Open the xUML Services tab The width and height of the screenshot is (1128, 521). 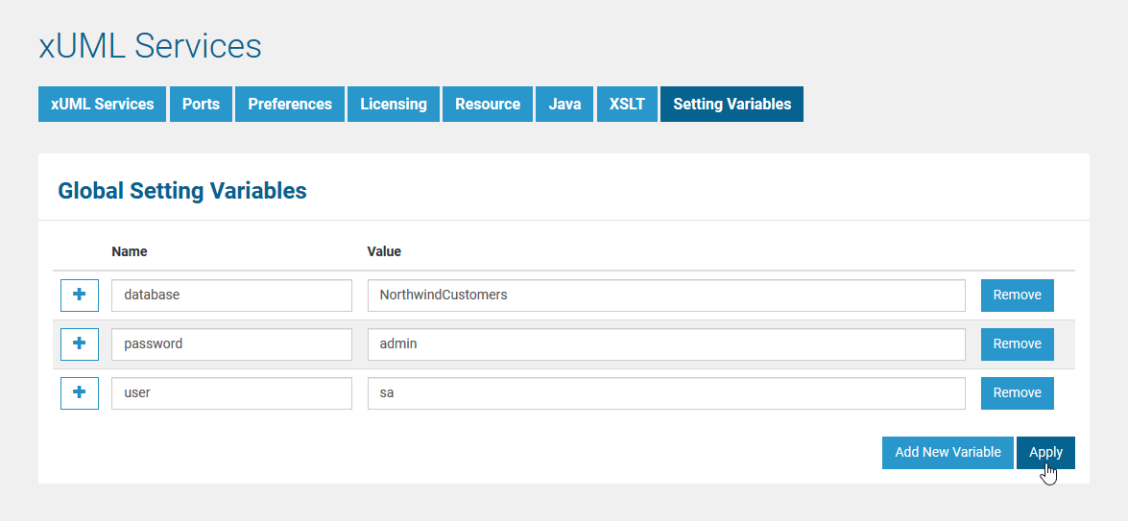point(103,105)
